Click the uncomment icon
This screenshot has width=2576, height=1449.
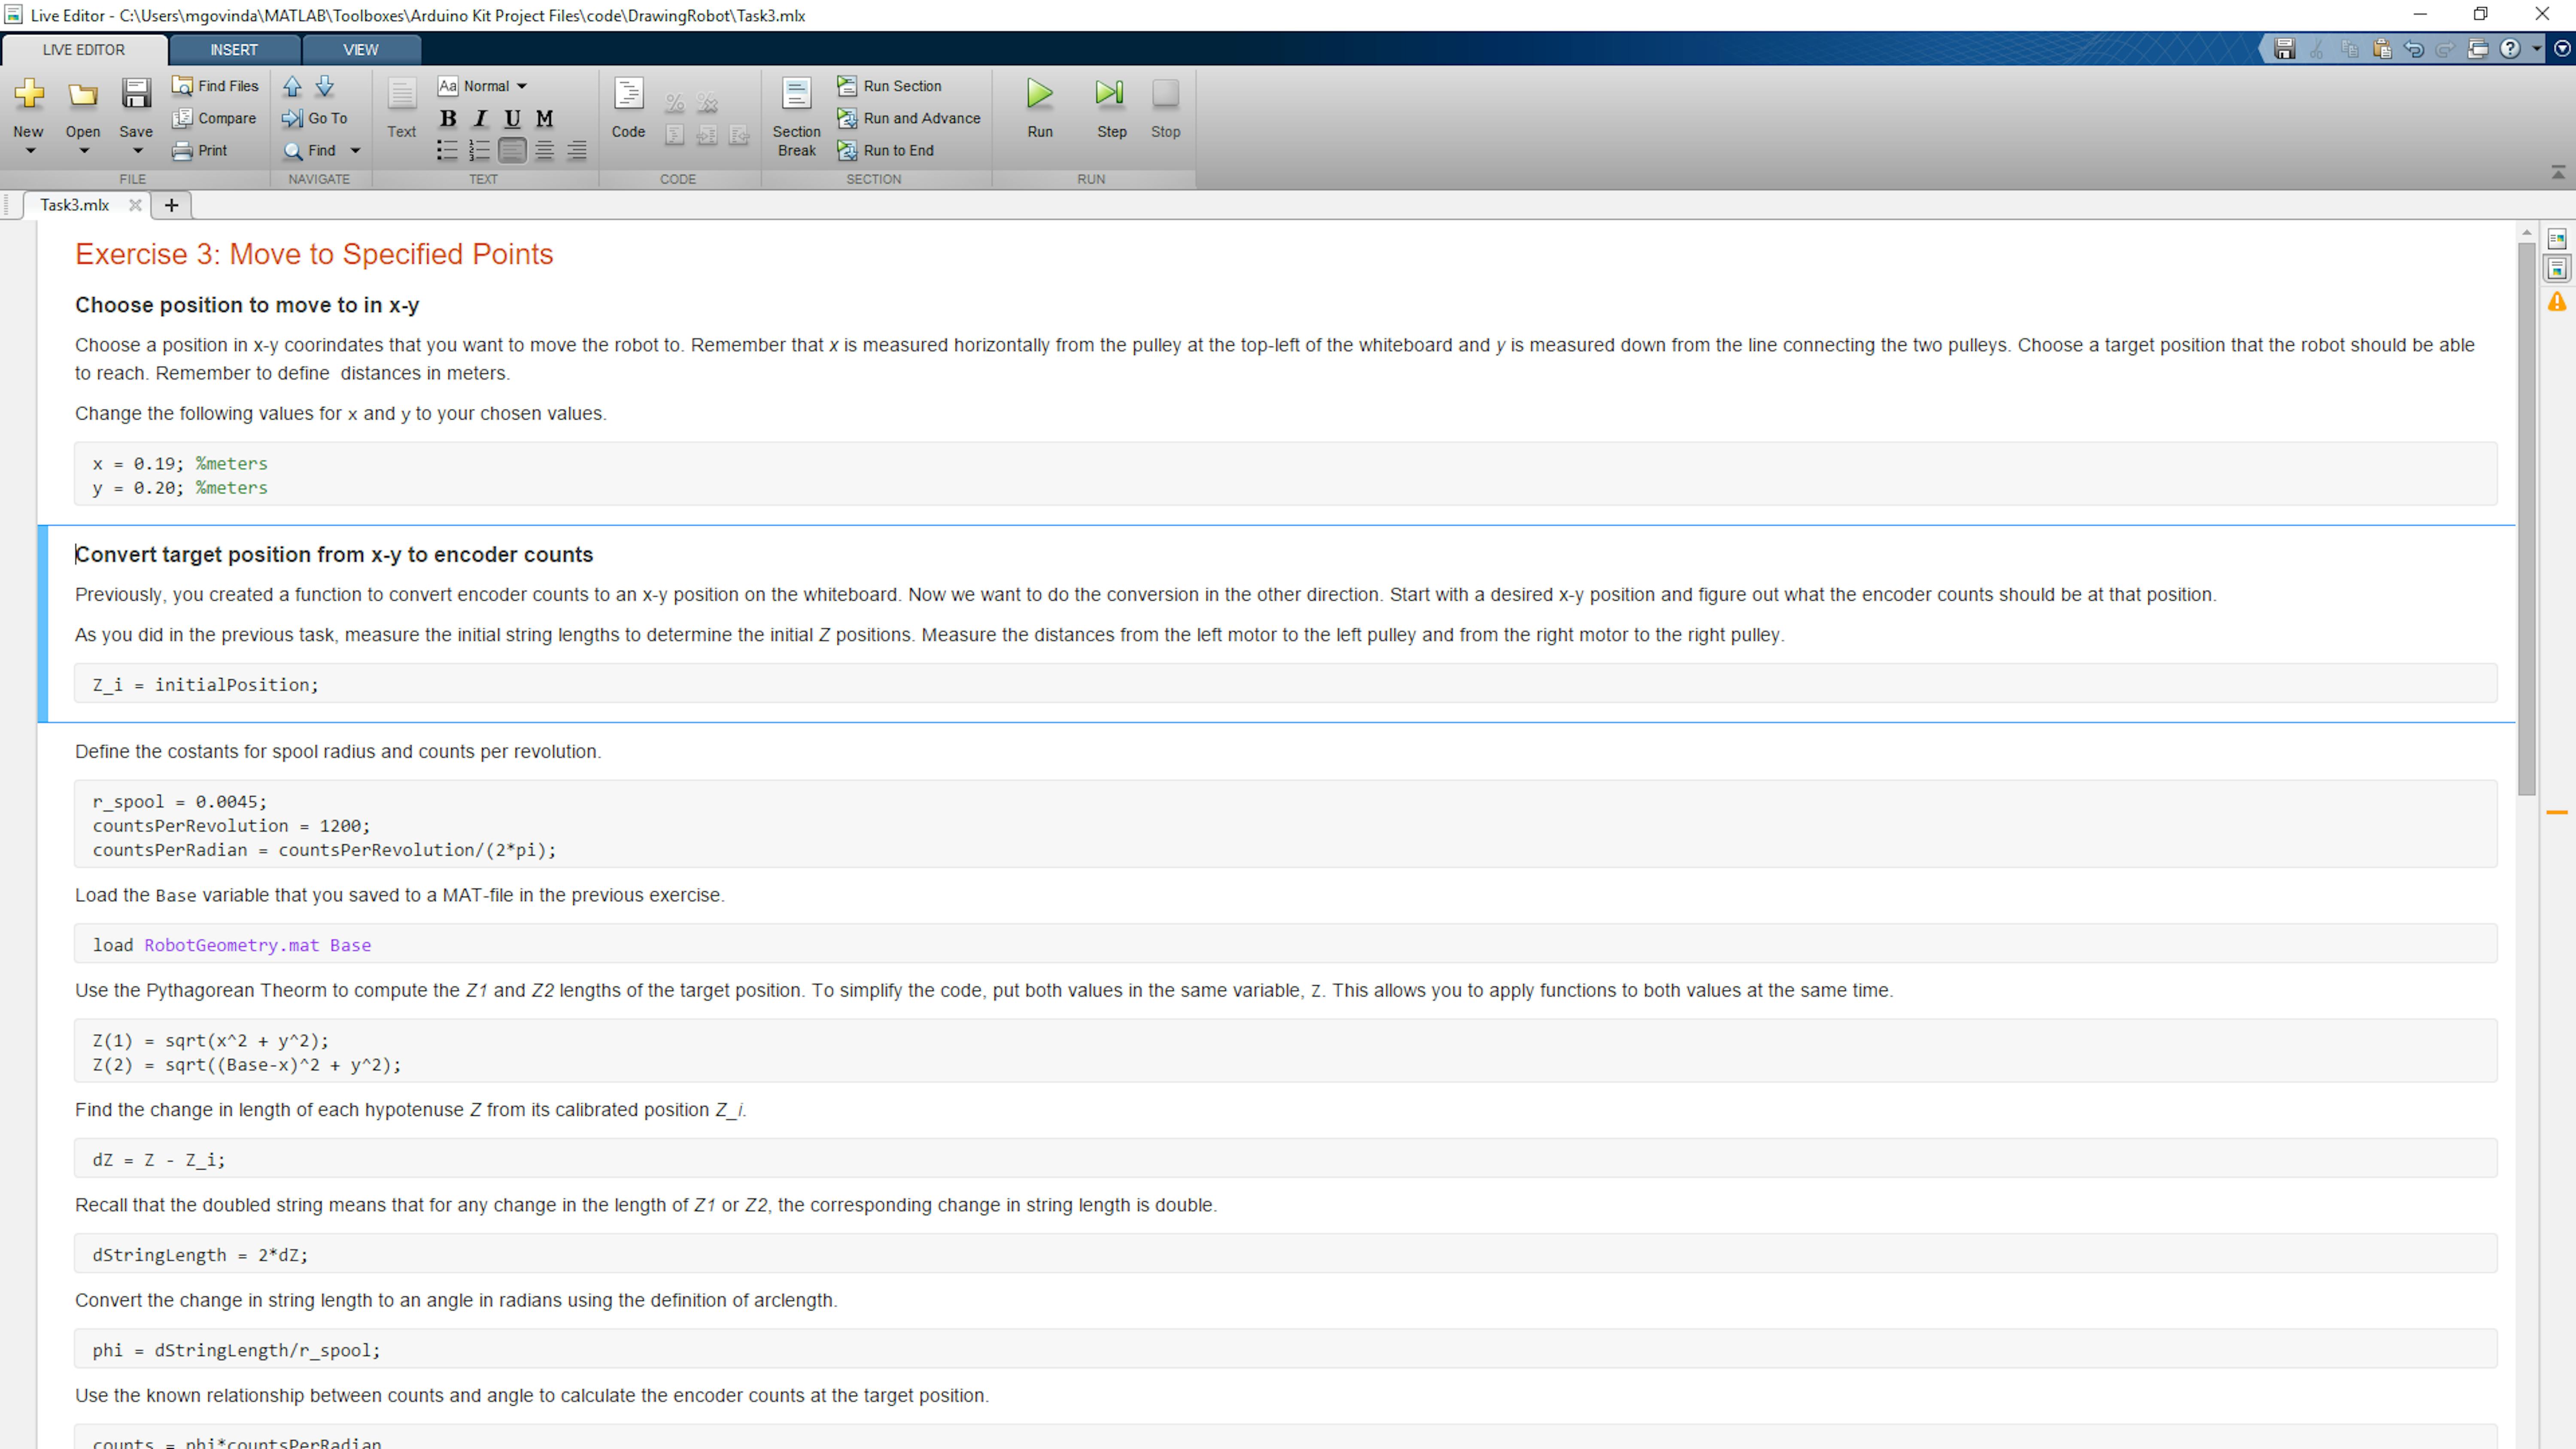(x=707, y=102)
